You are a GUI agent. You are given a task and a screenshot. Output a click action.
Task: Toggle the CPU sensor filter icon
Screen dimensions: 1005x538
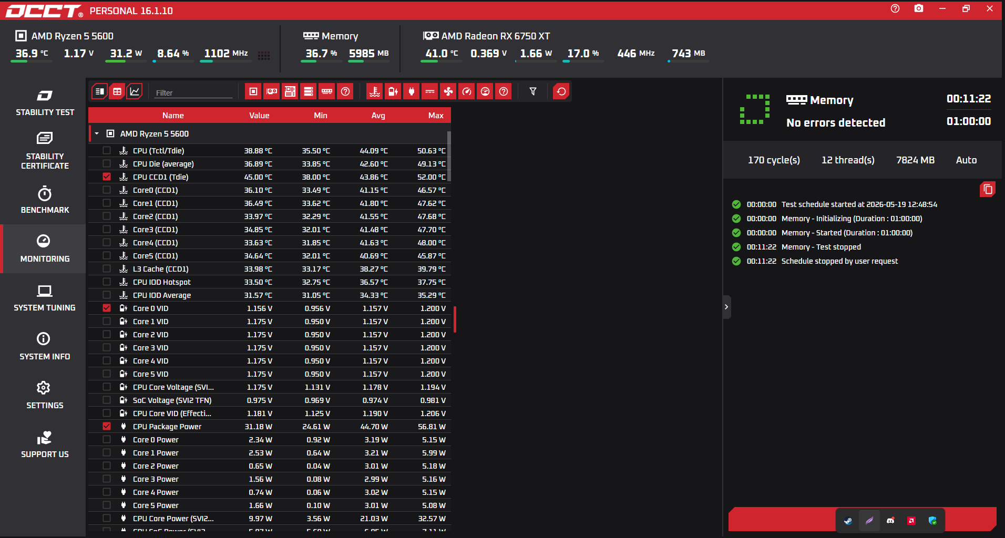coord(253,91)
